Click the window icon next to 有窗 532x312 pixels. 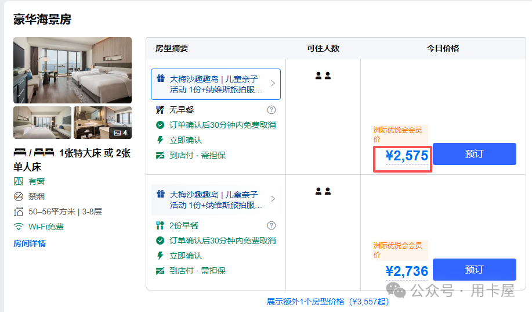point(19,181)
